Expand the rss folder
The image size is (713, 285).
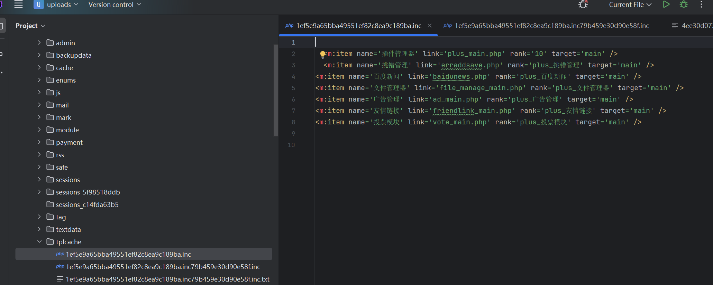point(39,154)
